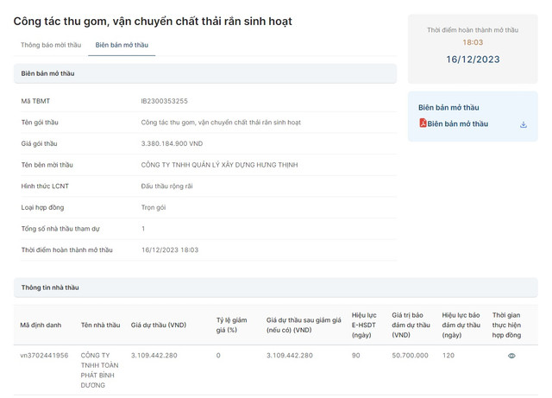Click the red PDF file icon

(423, 124)
